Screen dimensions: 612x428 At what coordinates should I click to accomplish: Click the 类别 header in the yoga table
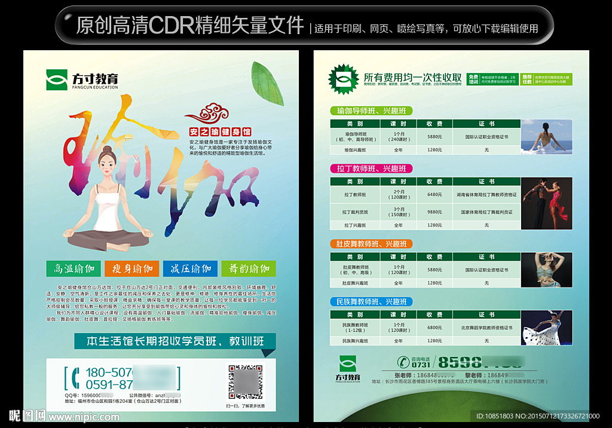[x=355, y=124]
